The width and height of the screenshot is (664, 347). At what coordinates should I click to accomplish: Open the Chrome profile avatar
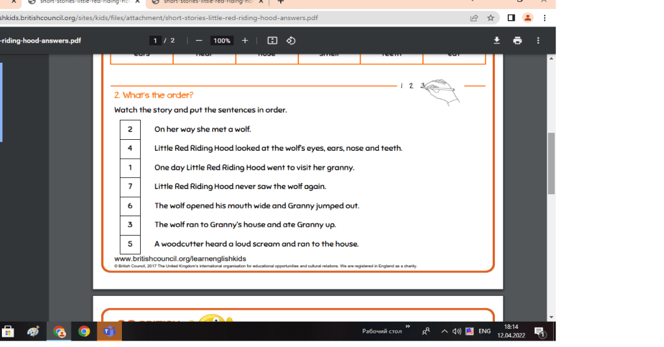point(528,17)
